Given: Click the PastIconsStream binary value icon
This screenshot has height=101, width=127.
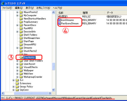Looking at the screenshot, I should 59,24.
